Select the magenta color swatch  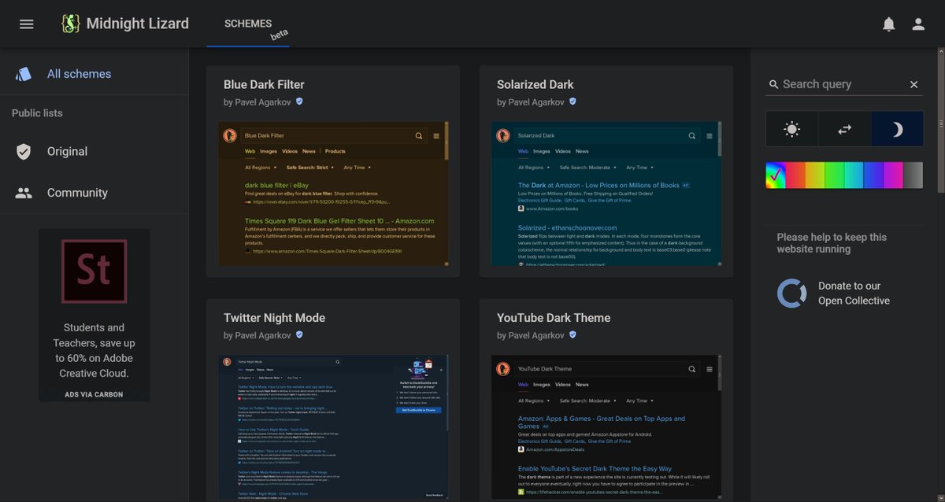[894, 175]
